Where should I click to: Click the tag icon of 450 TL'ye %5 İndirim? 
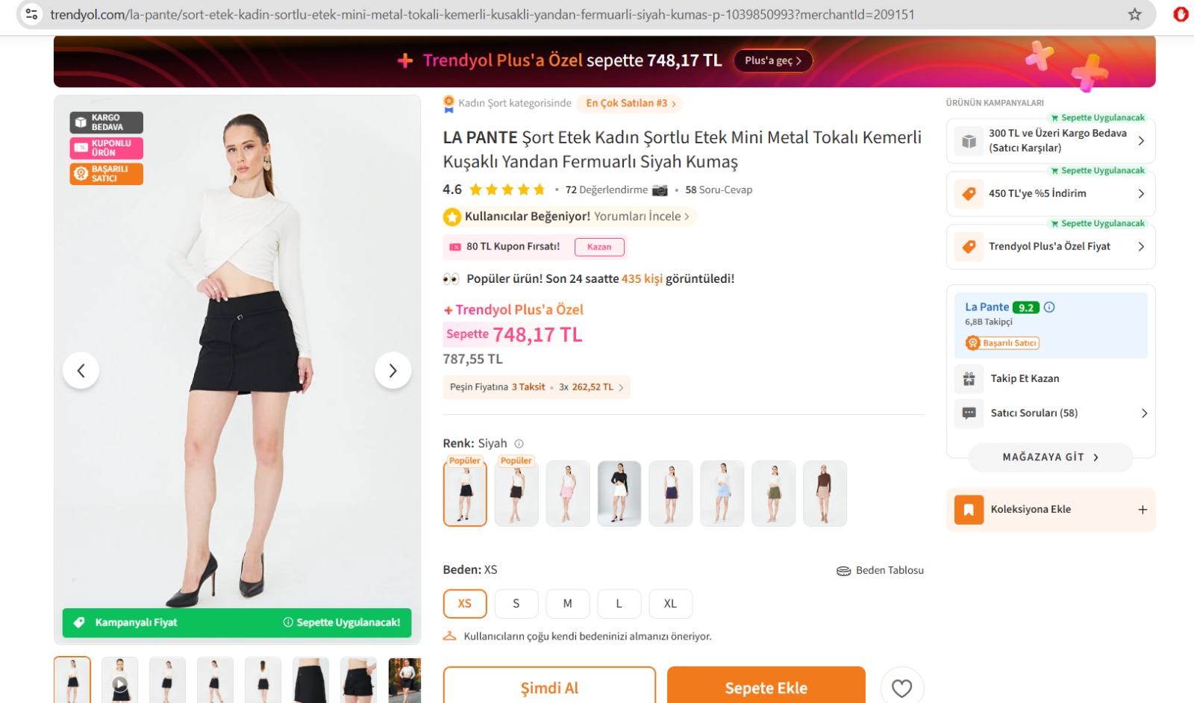(x=969, y=194)
